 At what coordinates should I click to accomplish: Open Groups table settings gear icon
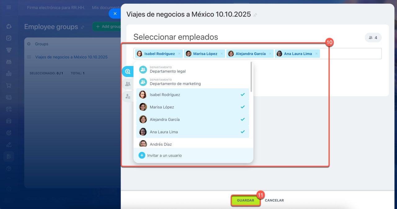click(29, 44)
